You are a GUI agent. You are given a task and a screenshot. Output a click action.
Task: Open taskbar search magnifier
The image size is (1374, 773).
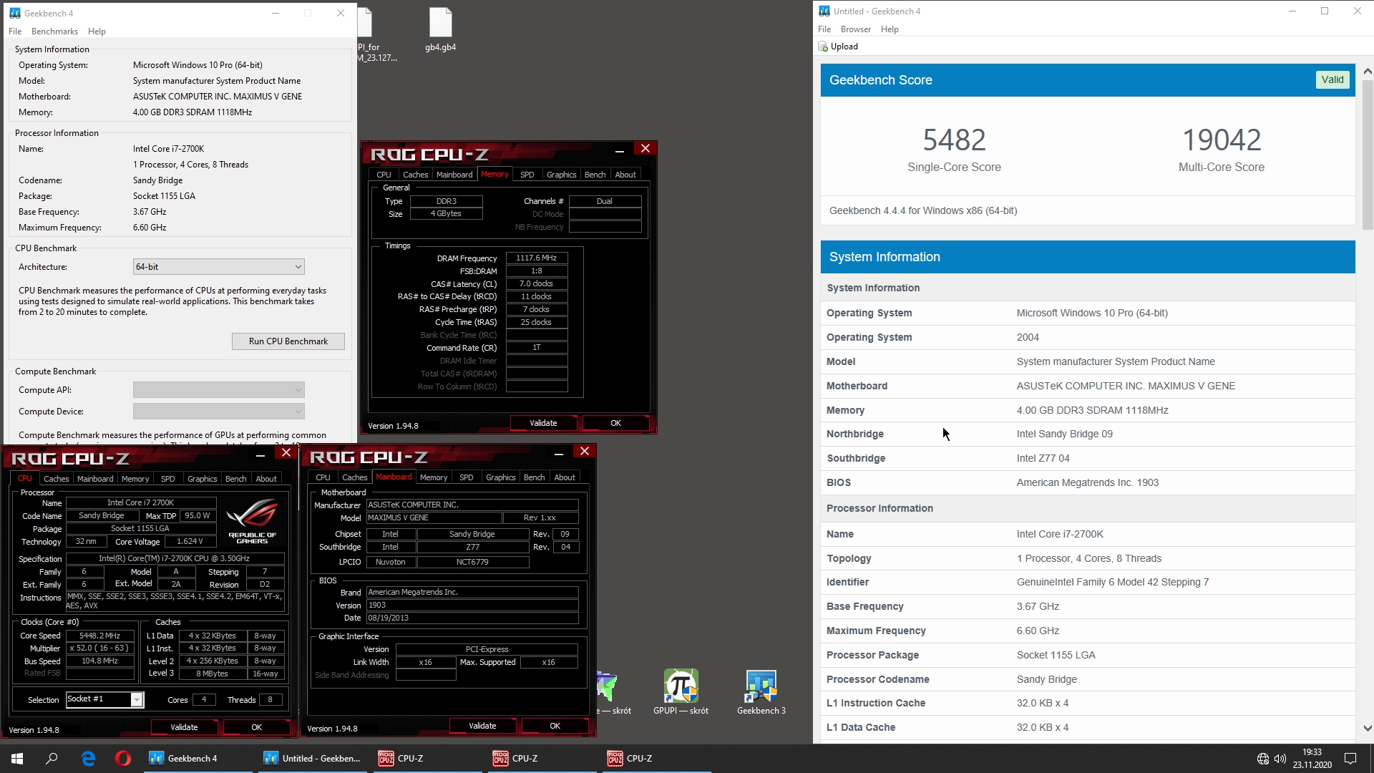(52, 759)
